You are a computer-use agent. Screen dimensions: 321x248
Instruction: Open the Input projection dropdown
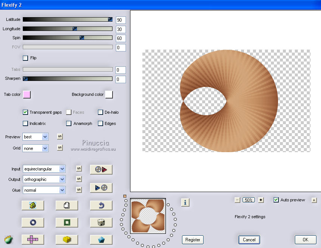[44, 169]
